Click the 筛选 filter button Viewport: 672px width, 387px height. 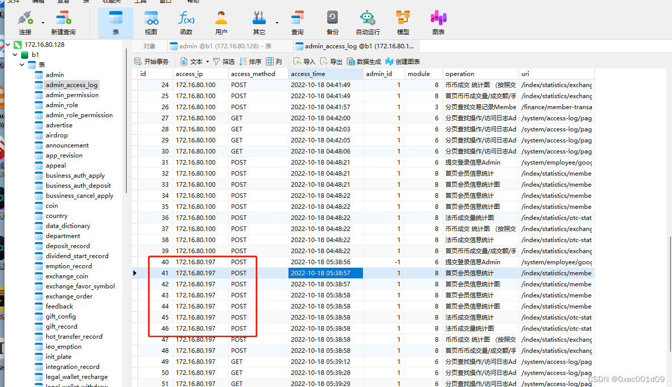[224, 62]
